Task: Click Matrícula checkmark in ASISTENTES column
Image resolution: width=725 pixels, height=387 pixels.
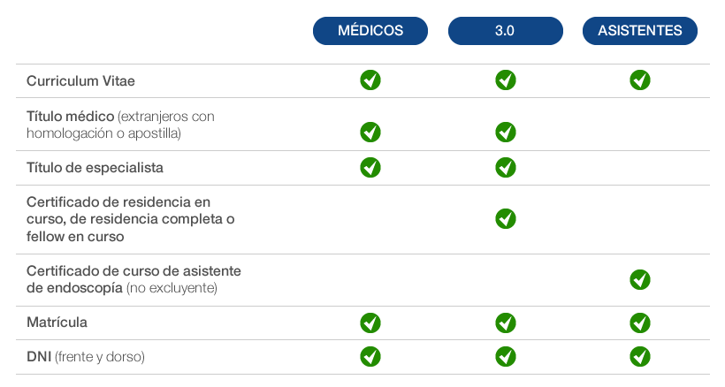Action: pyautogui.click(x=640, y=322)
